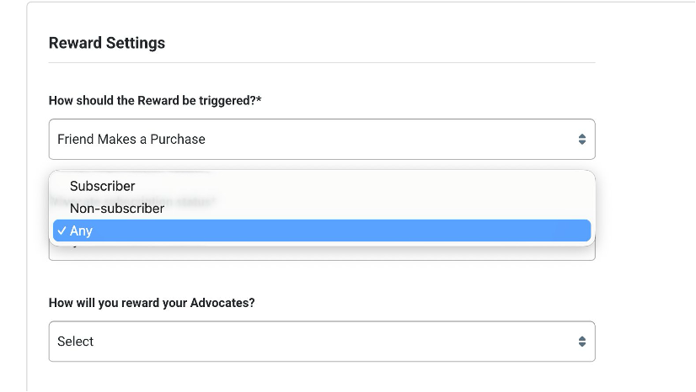
Task: Click the arrow icon on Advocates reward dropdown
Action: [581, 342]
